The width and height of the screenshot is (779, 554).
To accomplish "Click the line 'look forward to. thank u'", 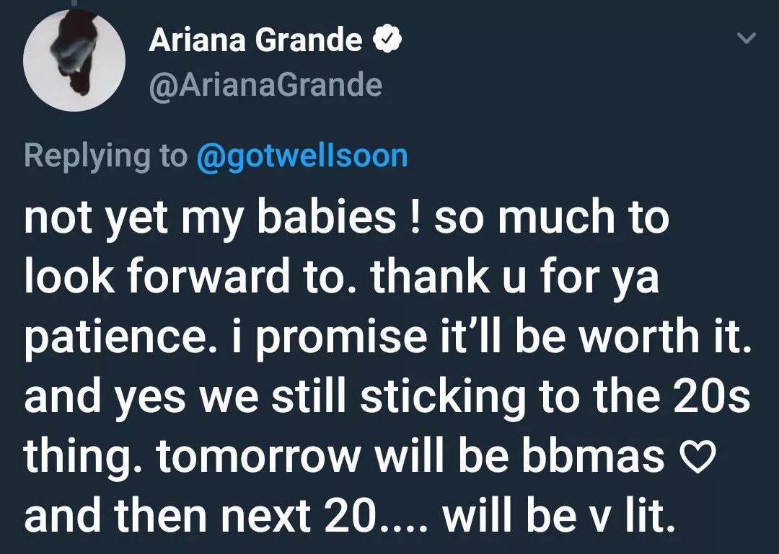I will pos(341,277).
